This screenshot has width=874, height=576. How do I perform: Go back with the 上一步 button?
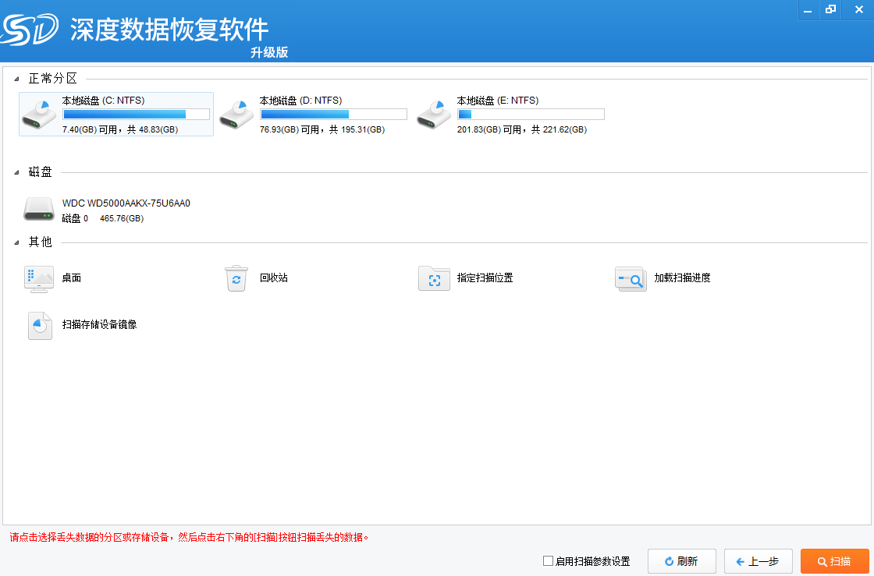(x=758, y=561)
